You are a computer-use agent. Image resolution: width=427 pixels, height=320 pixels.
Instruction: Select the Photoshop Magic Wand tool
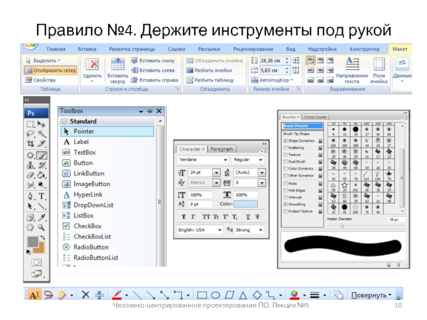pyautogui.click(x=42, y=134)
